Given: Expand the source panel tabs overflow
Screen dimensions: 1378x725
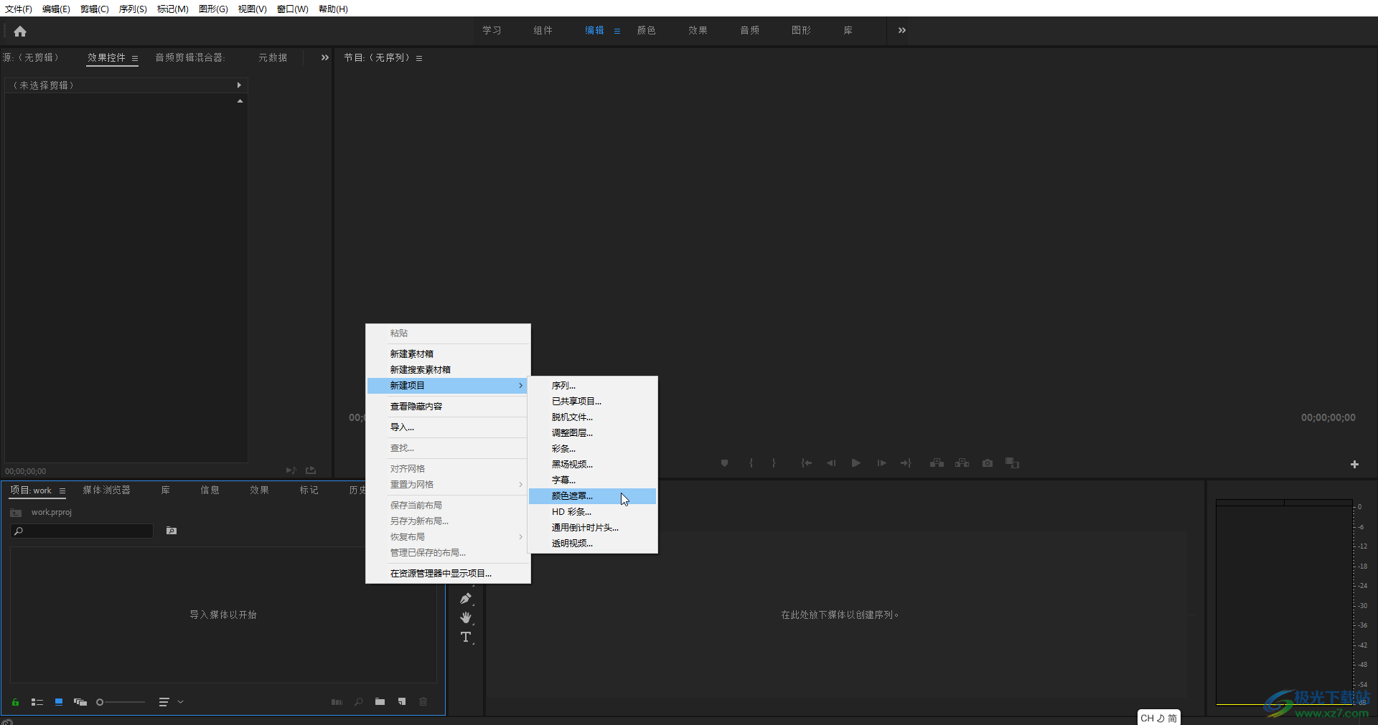Looking at the screenshot, I should 324,57.
